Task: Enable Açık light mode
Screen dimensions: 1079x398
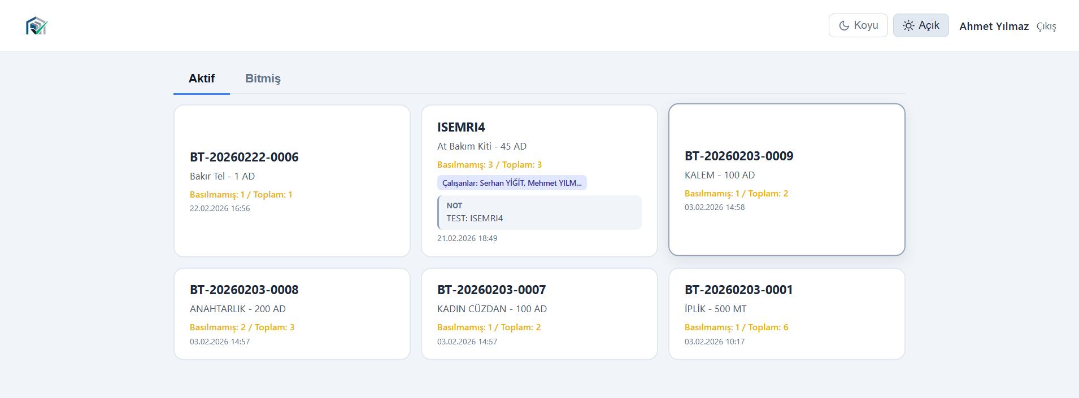Action: [921, 26]
